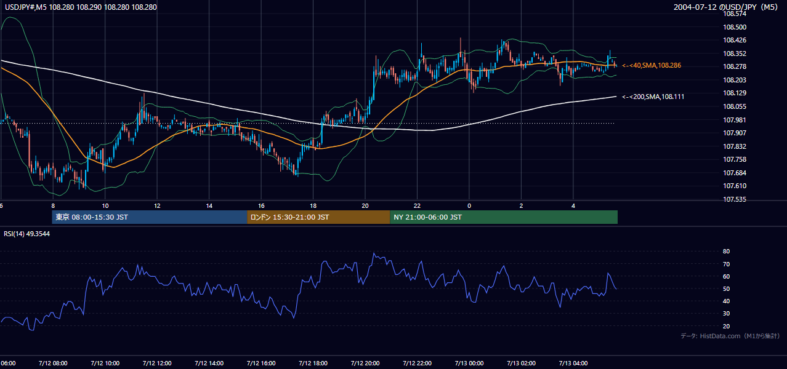This screenshot has width=787, height=369.
Task: Click the 7/13 02:00 bottom time label
Action: [x=522, y=363]
